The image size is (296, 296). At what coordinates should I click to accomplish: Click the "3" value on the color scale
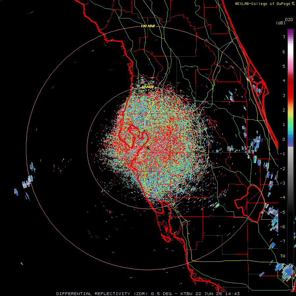pyautogui.click(x=284, y=95)
